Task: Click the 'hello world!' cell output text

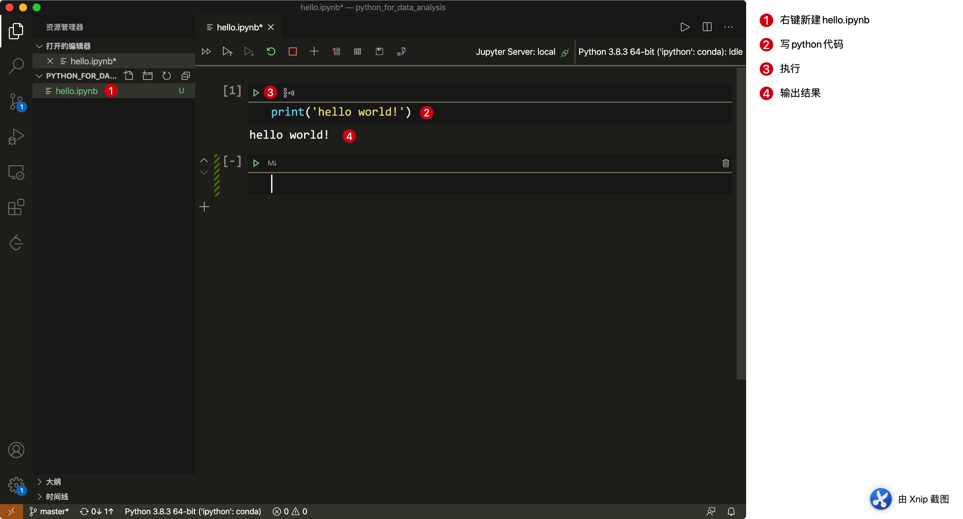Action: pyautogui.click(x=289, y=135)
